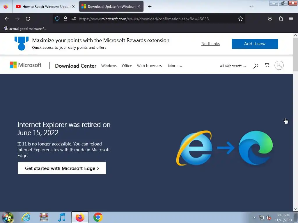Select the Download Update for Windows tab
Screen dimensions: 298x223
pyautogui.click(x=111, y=7)
